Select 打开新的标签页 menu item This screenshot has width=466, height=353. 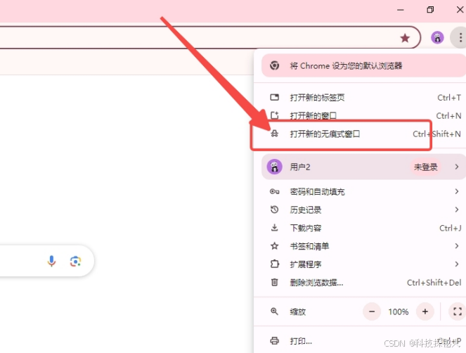(x=360, y=97)
